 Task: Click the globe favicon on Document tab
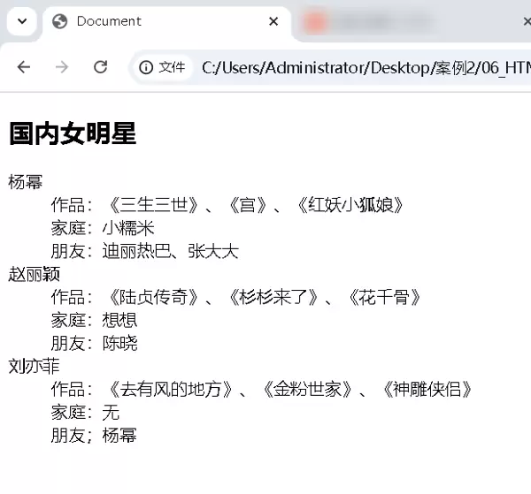60,21
